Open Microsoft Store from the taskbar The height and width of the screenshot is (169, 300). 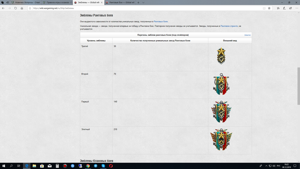point(42,165)
